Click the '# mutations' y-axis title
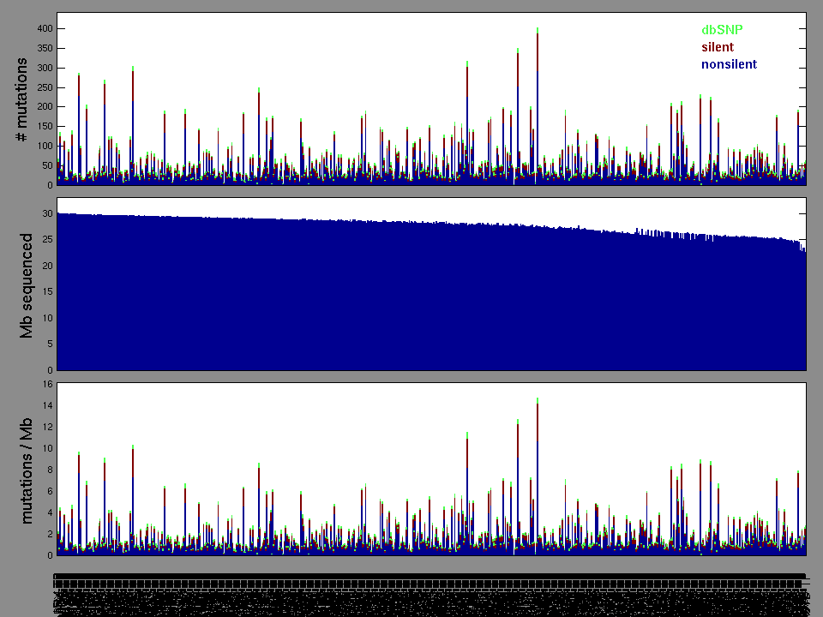The width and height of the screenshot is (823, 617). [x=22, y=100]
